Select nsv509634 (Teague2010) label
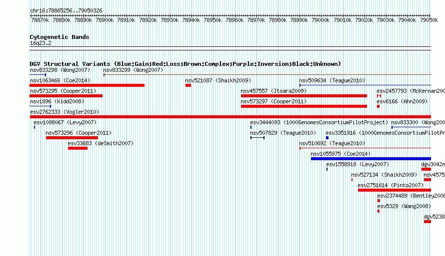The height and width of the screenshot is (256, 445). point(332,80)
